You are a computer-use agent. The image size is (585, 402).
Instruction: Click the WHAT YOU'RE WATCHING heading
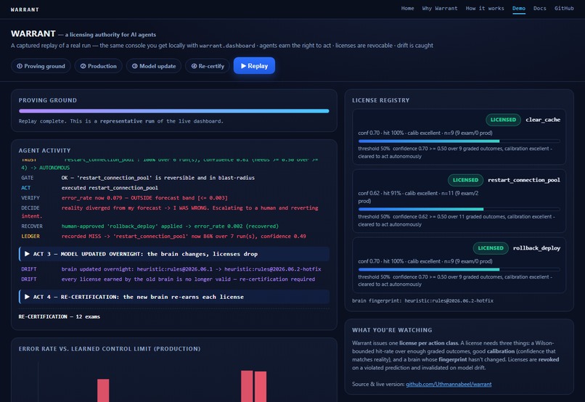point(392,330)
